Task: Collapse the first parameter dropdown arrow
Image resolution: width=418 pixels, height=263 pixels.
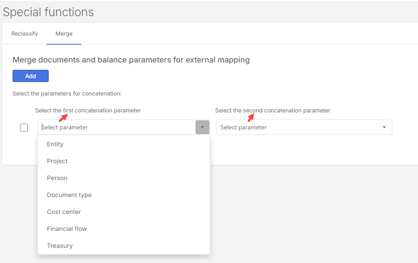Action: (202, 127)
